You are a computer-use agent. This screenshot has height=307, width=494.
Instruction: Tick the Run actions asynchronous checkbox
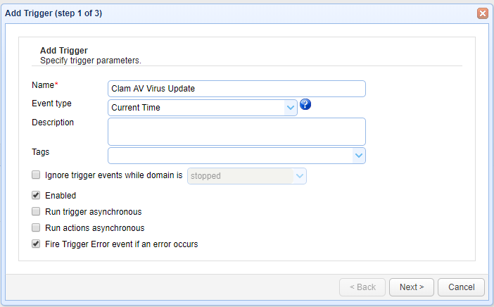(x=36, y=228)
